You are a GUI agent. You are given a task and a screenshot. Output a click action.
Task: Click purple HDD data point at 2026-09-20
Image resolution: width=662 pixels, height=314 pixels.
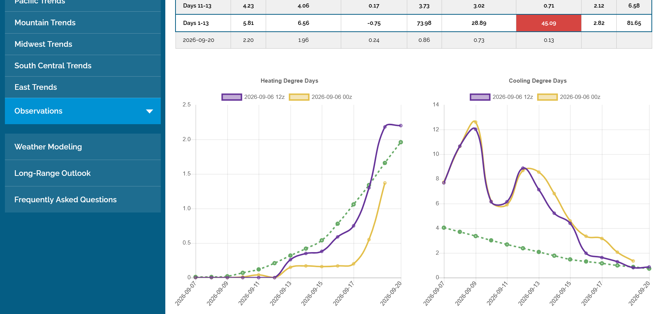tap(401, 126)
